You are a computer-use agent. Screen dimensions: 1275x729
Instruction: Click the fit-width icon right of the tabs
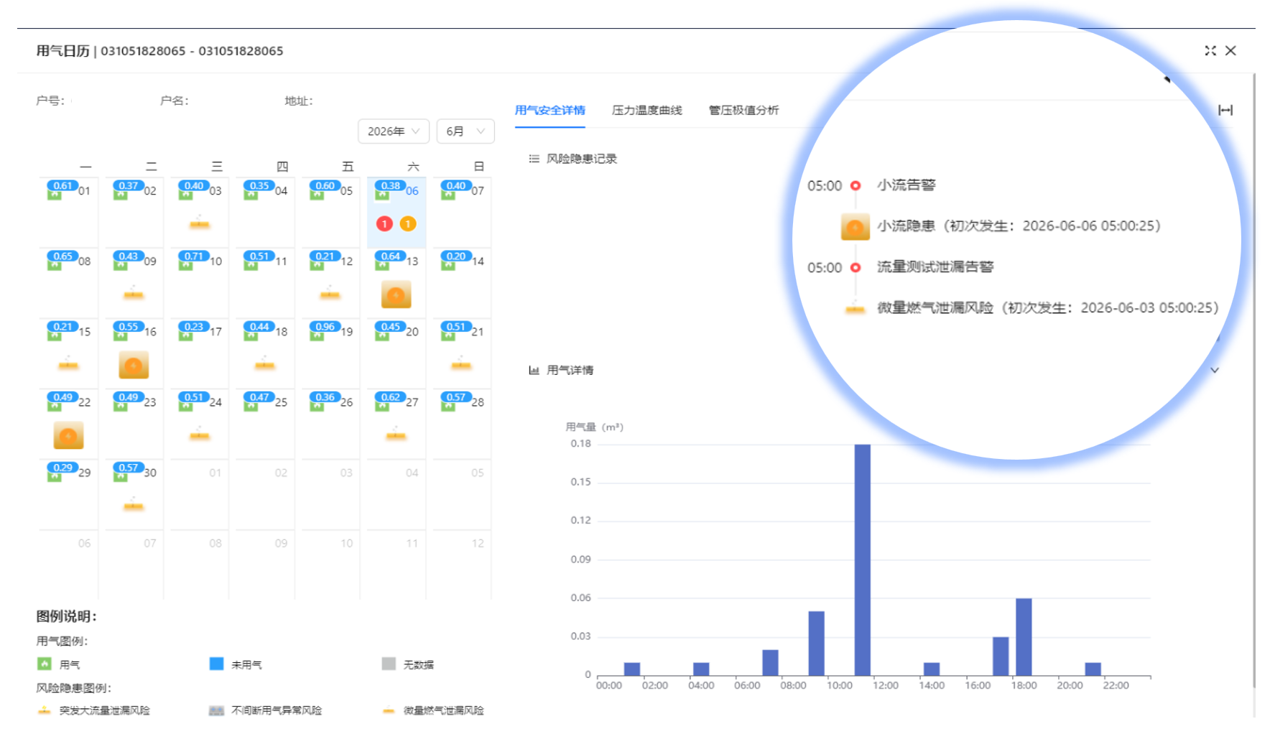[x=1225, y=110]
